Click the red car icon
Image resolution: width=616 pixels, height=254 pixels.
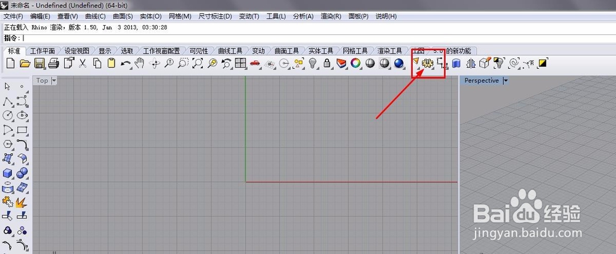point(255,63)
